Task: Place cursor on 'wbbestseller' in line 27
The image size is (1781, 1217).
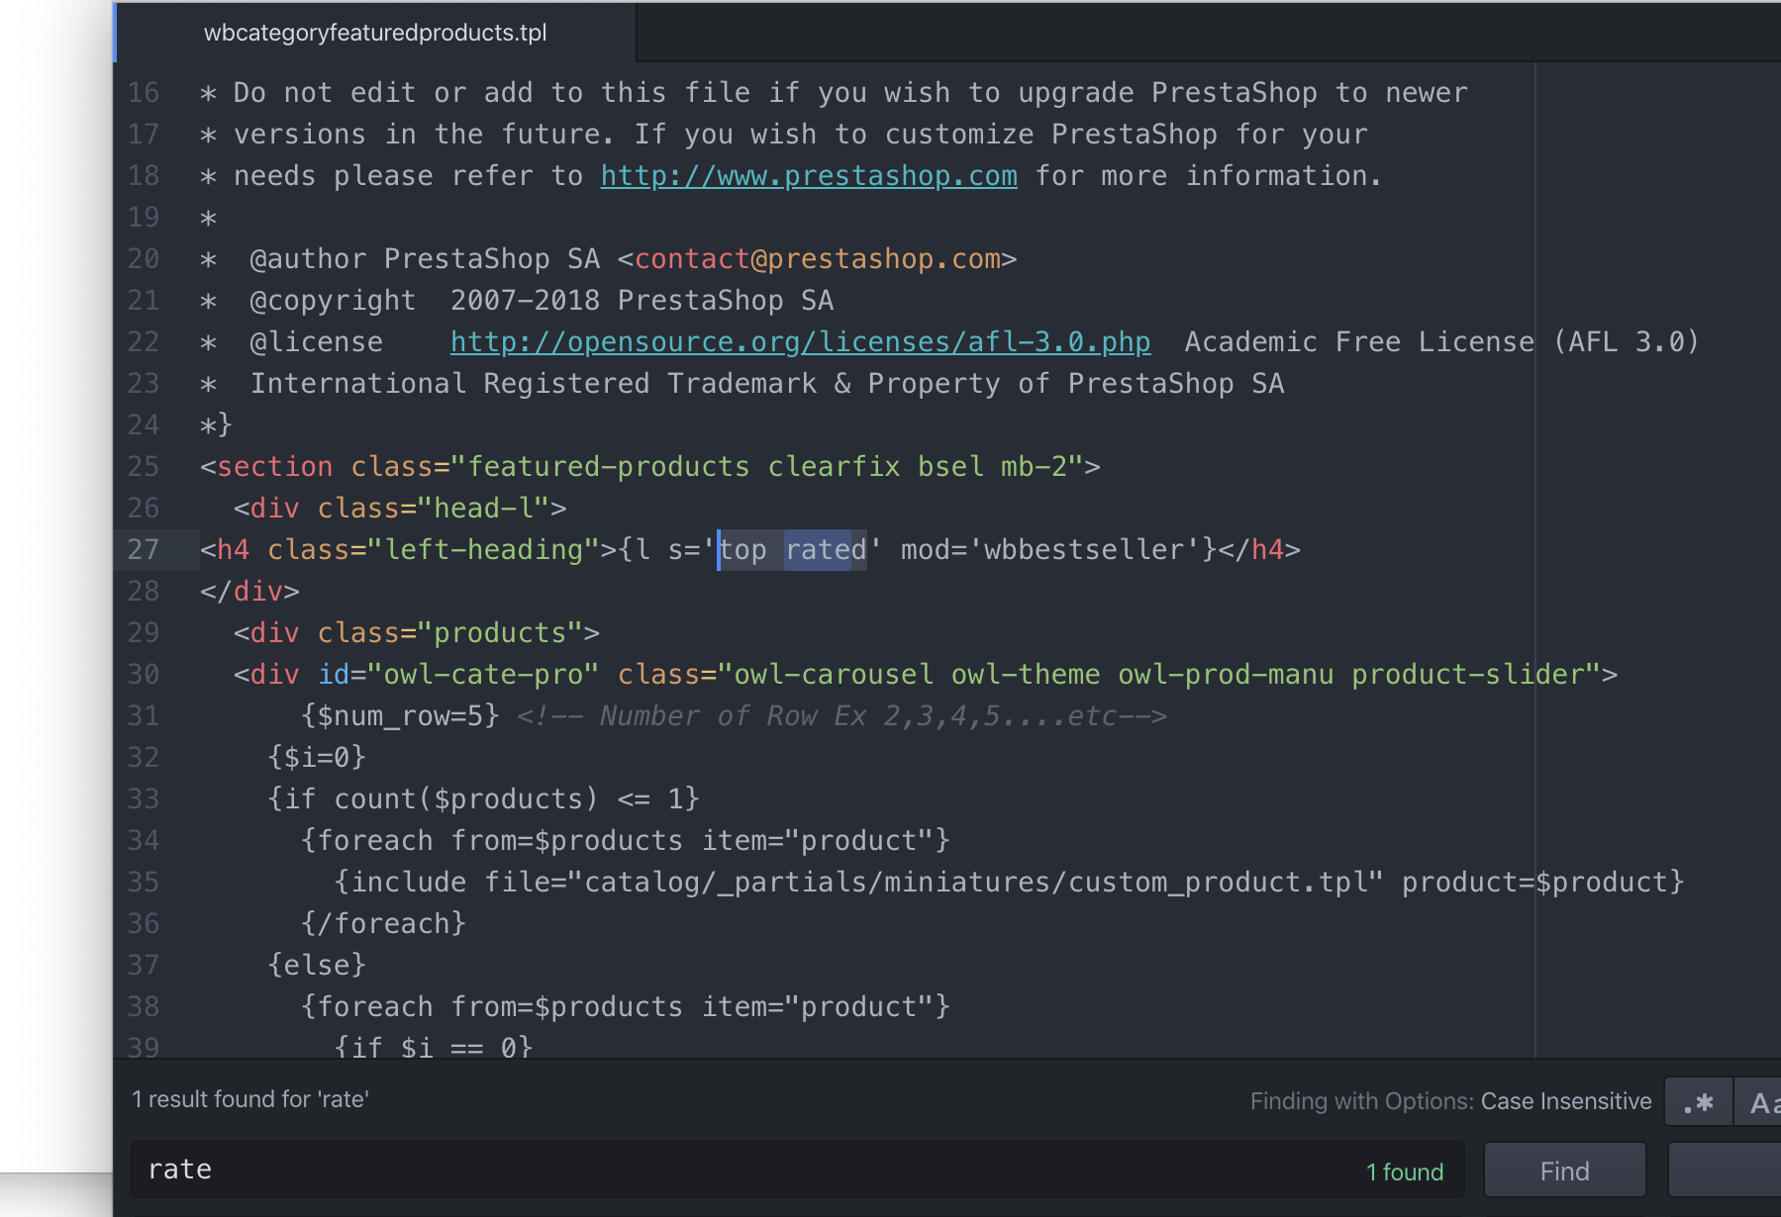Action: (x=1083, y=550)
